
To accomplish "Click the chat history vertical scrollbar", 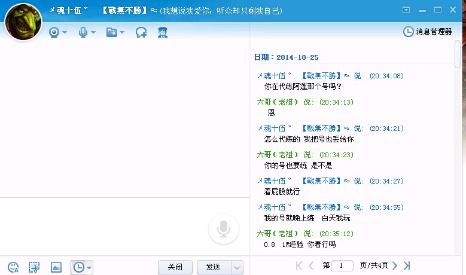I will click(458, 54).
